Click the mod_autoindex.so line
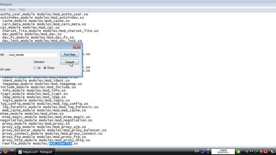276x155 pixels. tap(42, 17)
